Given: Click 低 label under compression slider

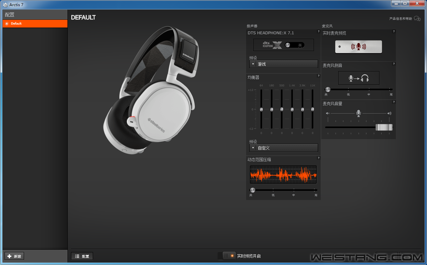Looking at the screenshot, I should coord(273,195).
